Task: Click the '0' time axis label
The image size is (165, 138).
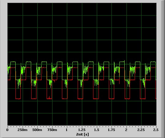Action: point(7,130)
